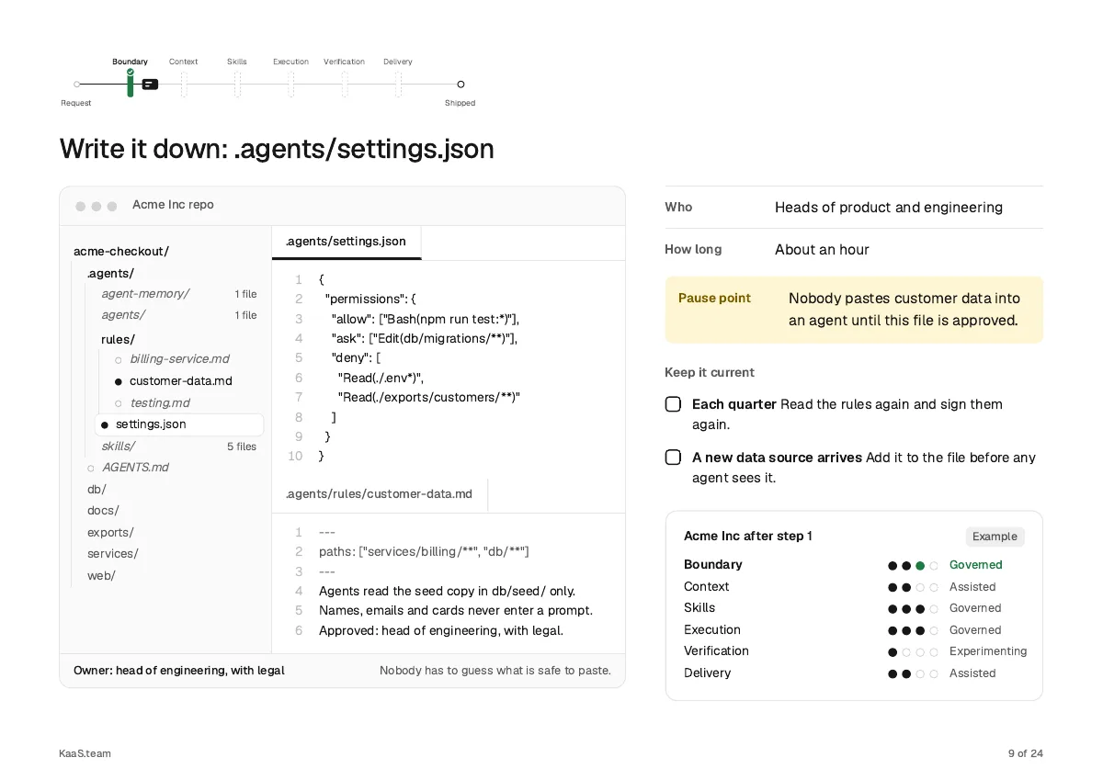Viewport: 1103px width, 780px height.
Task: Click the Boundary rating dots
Action: coord(913,566)
